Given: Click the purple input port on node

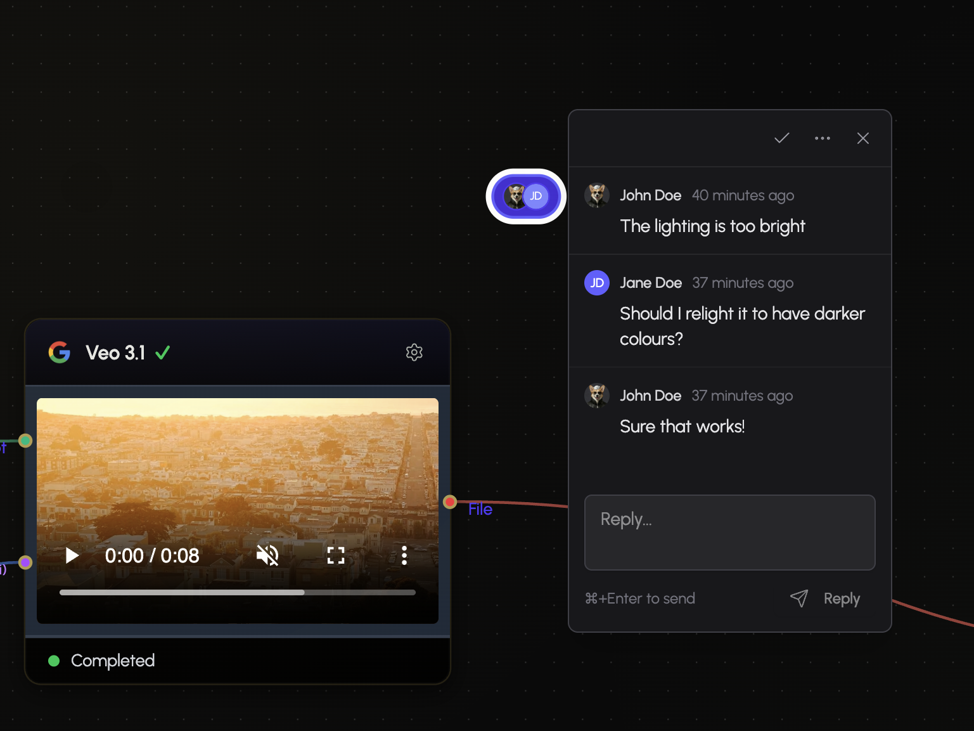Looking at the screenshot, I should pos(25,562).
